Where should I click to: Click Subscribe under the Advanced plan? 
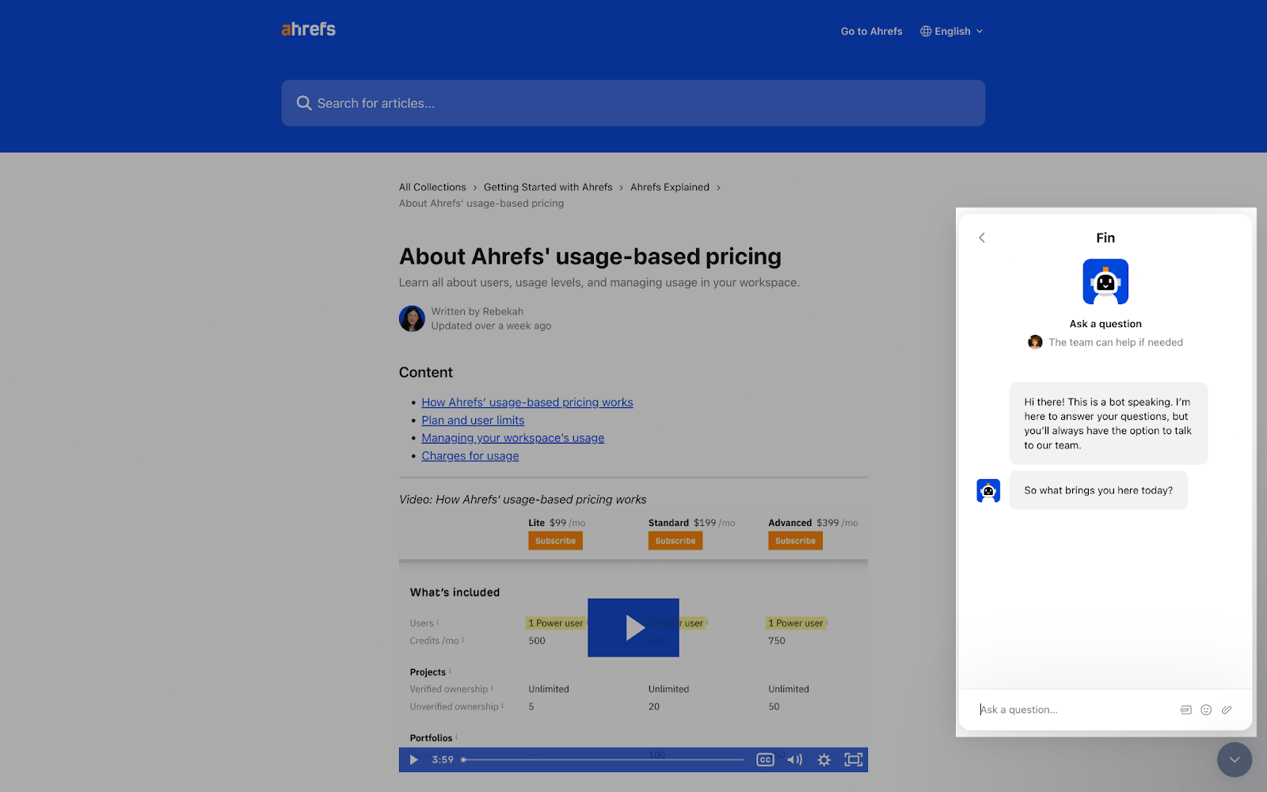coord(795,541)
